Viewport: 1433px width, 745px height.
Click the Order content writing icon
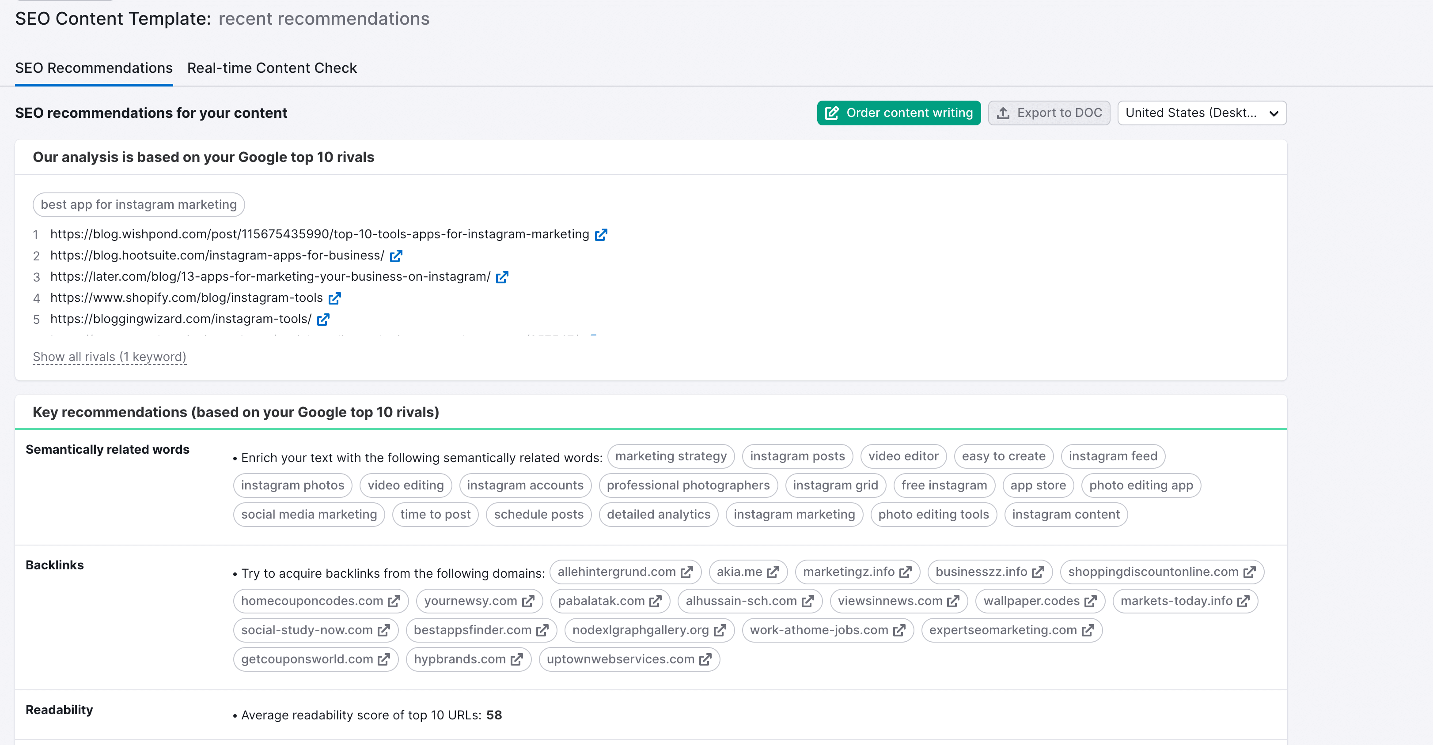832,113
